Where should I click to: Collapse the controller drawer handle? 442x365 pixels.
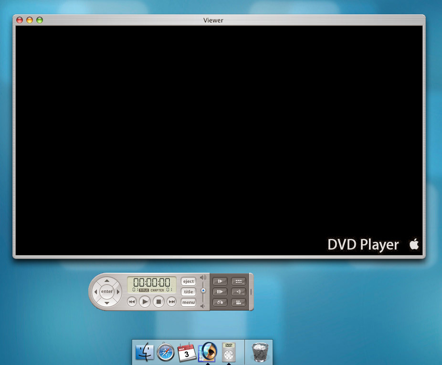[251, 292]
